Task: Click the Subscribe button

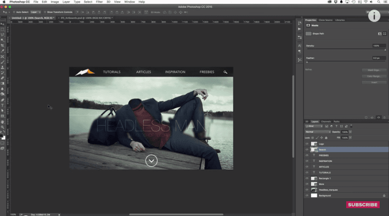Action: pyautogui.click(x=363, y=205)
